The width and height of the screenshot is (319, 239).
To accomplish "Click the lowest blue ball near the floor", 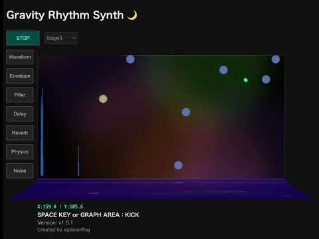I will tap(178, 165).
